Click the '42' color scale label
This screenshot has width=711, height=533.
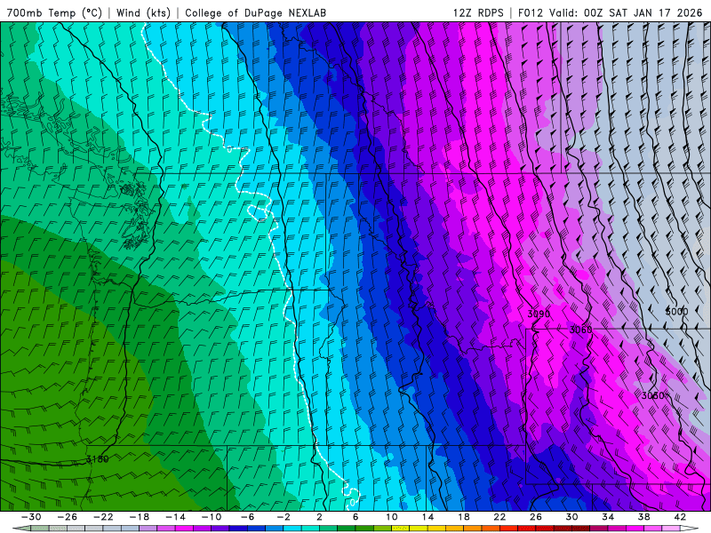point(680,517)
